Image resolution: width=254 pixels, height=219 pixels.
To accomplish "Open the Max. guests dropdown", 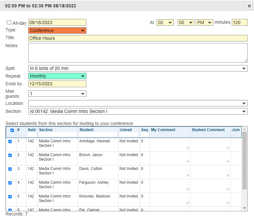I will coord(57,94).
